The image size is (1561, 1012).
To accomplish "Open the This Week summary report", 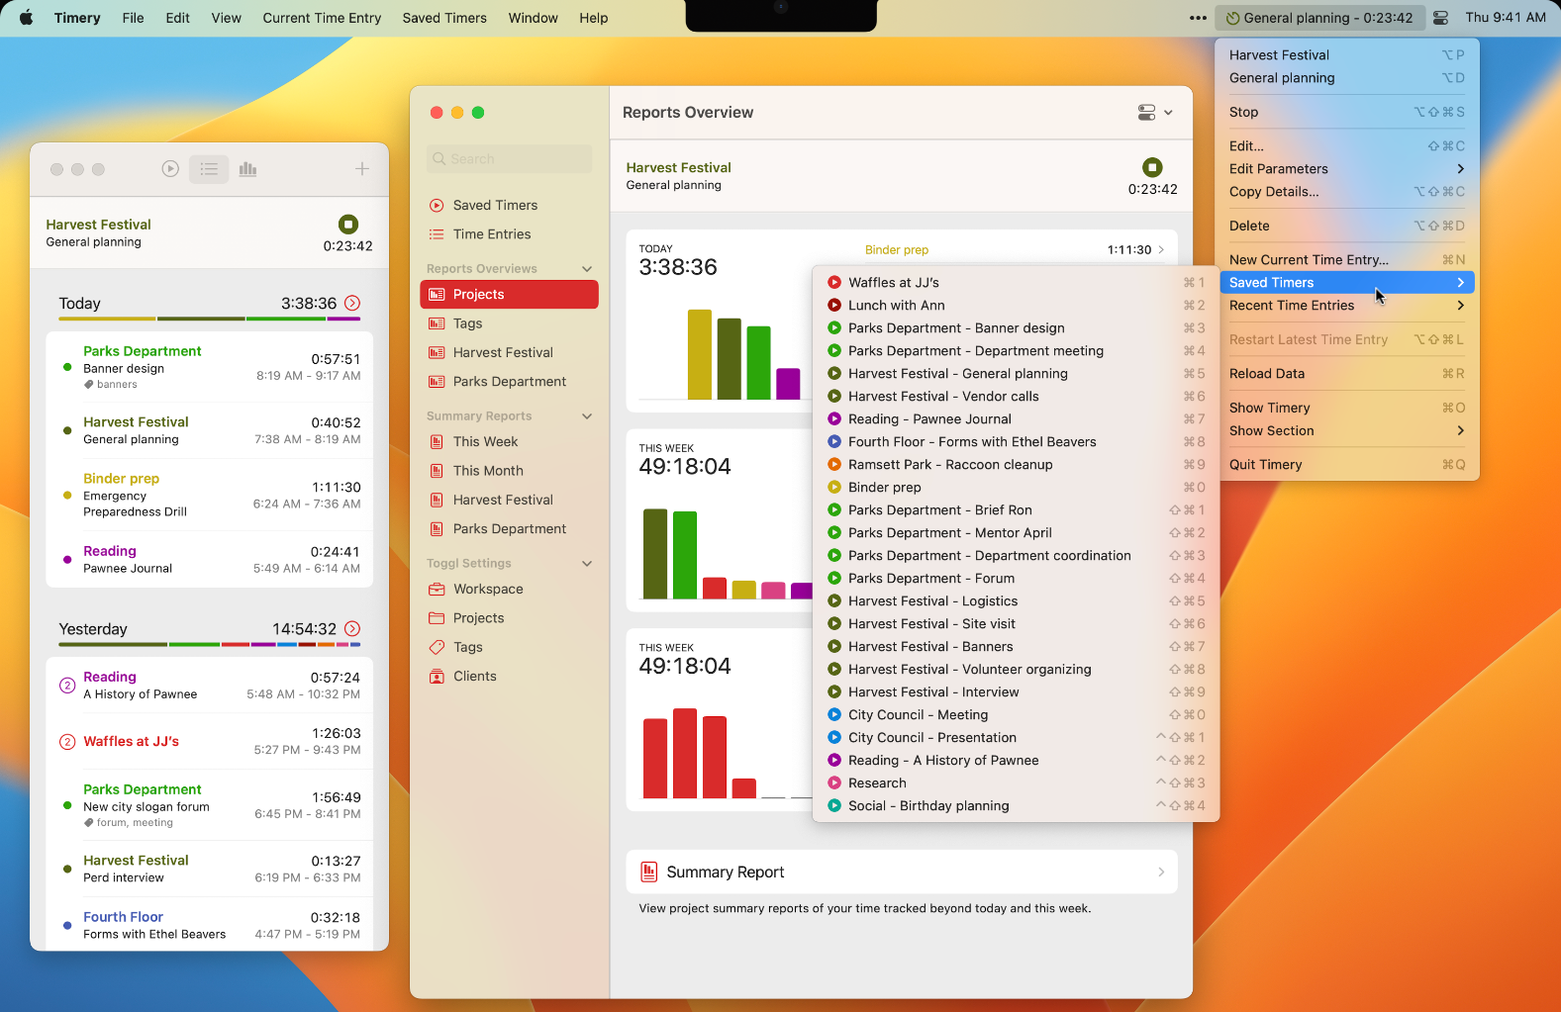I will coord(510,441).
